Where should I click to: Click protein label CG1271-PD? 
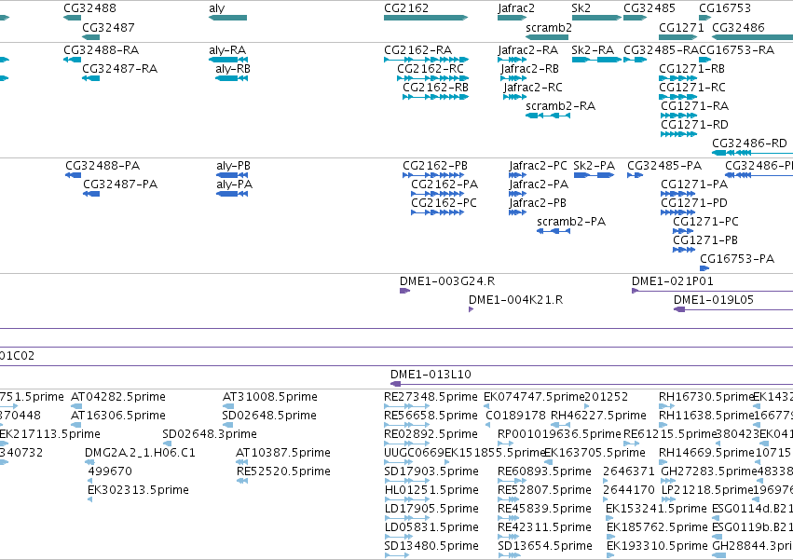694,203
